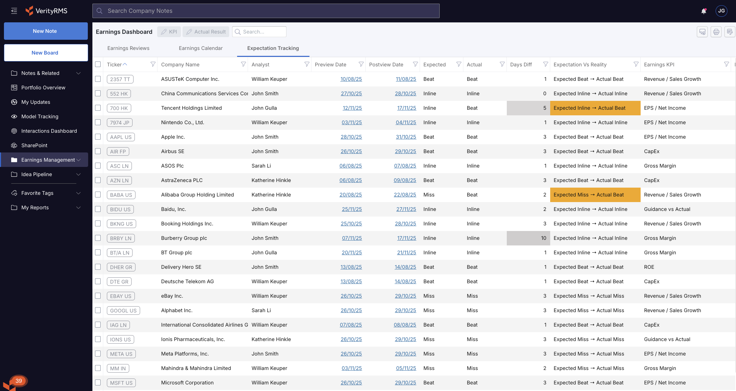This screenshot has height=391, width=736.
Task: Tick the checkbox for the Tencent Holdings row
Action: [98, 108]
